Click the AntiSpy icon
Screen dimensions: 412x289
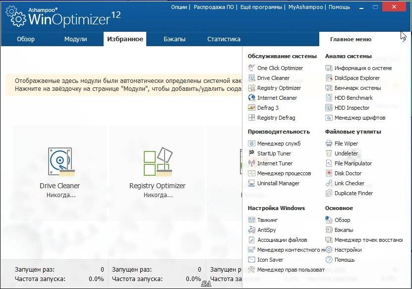251,230
